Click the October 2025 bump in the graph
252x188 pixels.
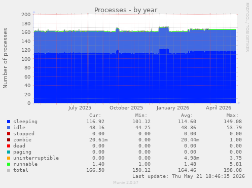click(x=118, y=29)
